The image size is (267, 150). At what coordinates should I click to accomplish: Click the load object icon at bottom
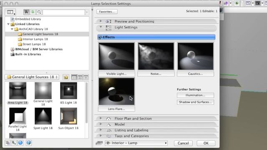coord(14,143)
